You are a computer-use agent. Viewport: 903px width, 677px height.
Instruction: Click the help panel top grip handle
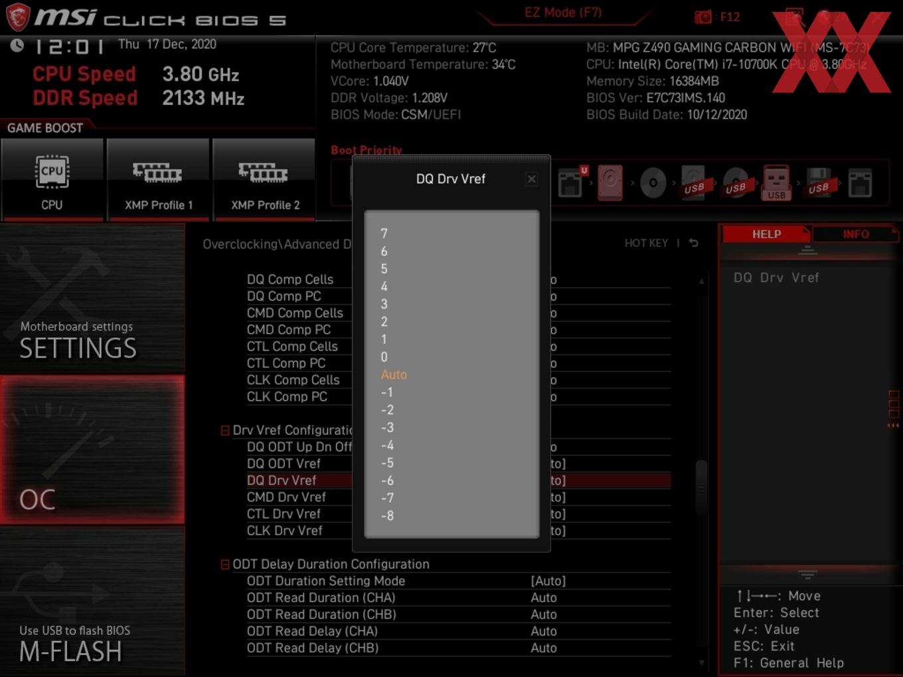807,250
